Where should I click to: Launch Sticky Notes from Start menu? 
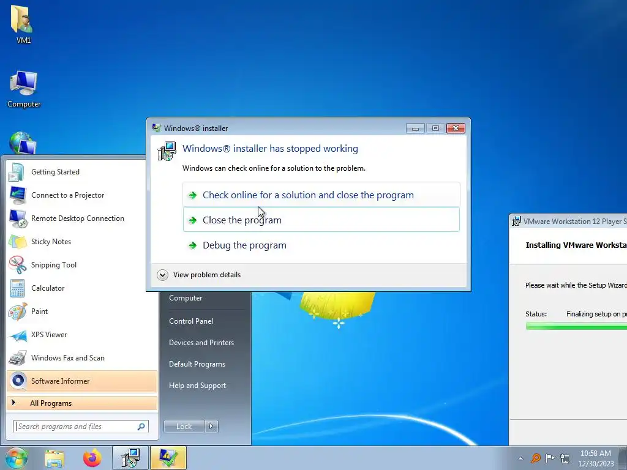81,241
